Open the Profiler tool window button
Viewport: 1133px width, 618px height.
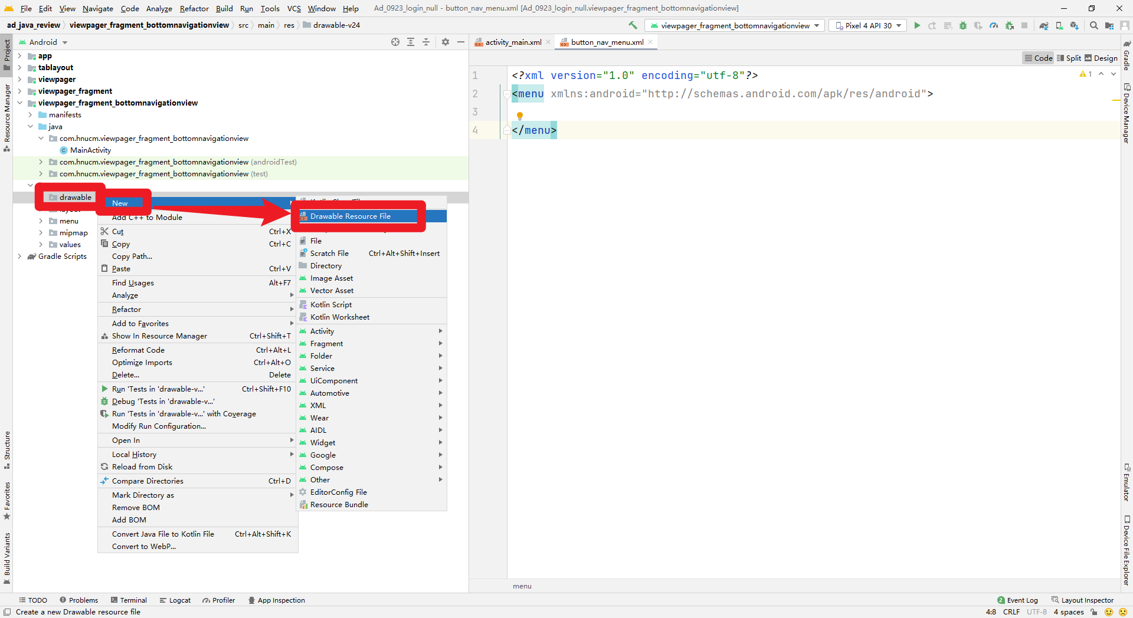coord(219,600)
